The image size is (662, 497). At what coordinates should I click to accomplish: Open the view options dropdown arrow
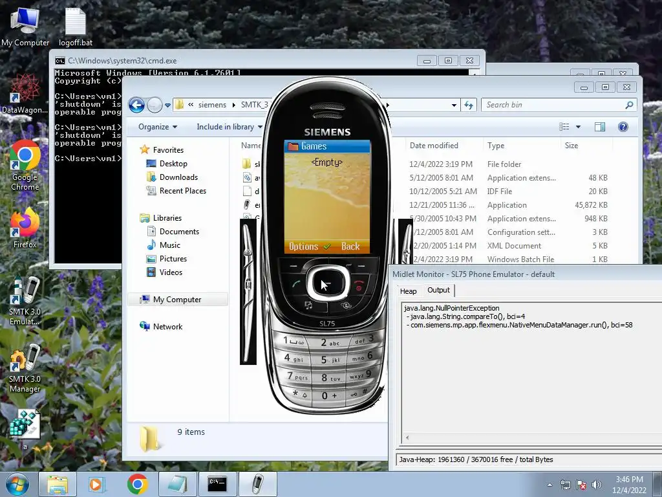(x=578, y=127)
